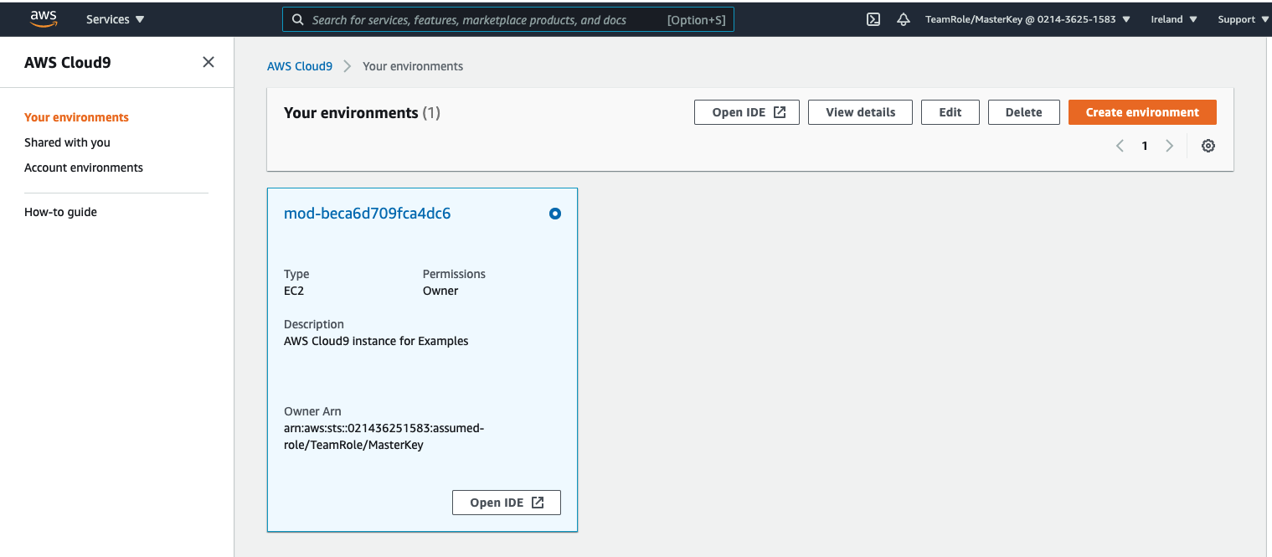Click Open IDE inside the environment card

click(x=506, y=503)
